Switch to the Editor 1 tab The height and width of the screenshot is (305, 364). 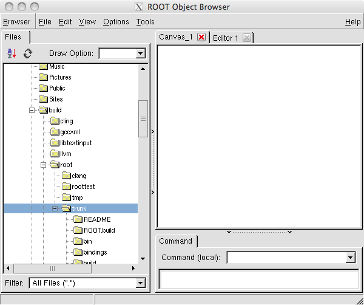click(226, 38)
